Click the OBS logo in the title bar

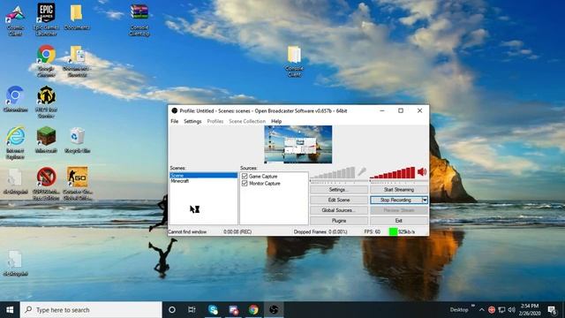pos(175,110)
